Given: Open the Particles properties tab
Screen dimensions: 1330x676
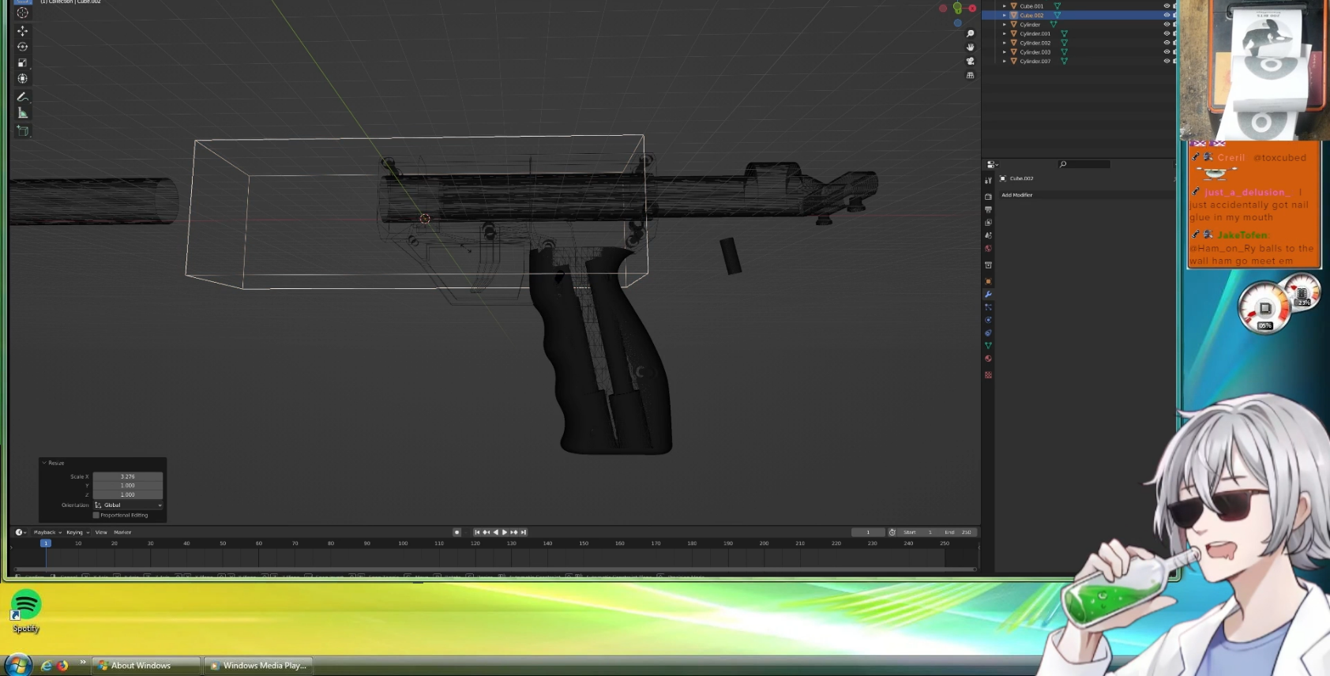Looking at the screenshot, I should tap(988, 307).
